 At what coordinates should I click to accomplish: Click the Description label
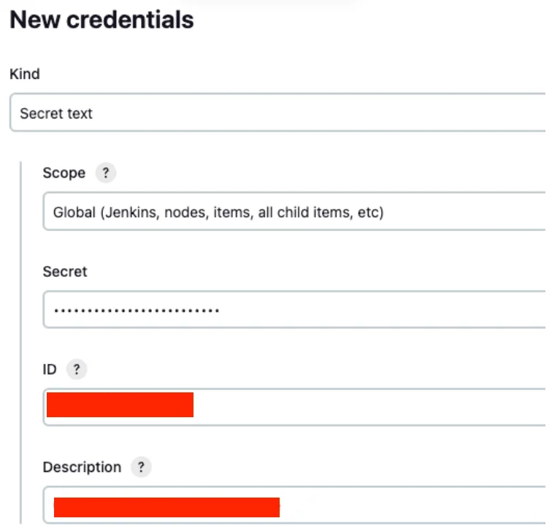pos(82,468)
